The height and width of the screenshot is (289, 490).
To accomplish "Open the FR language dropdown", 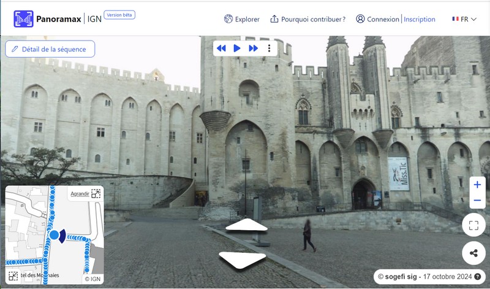I will pos(464,19).
